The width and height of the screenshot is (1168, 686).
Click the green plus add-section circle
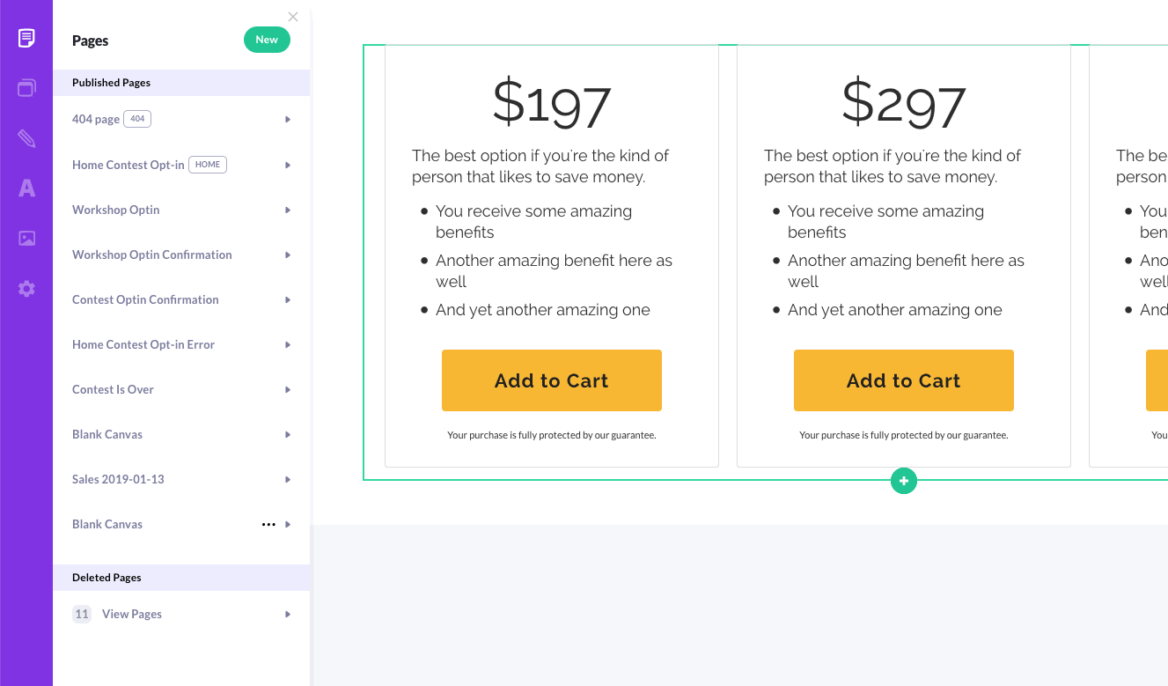tap(904, 481)
